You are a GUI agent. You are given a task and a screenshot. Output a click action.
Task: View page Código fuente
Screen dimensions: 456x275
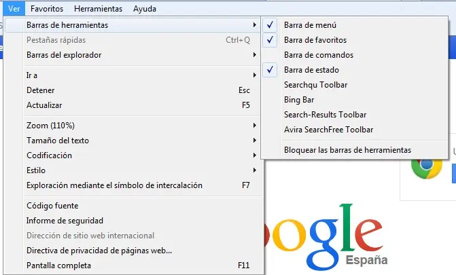[x=133, y=206]
